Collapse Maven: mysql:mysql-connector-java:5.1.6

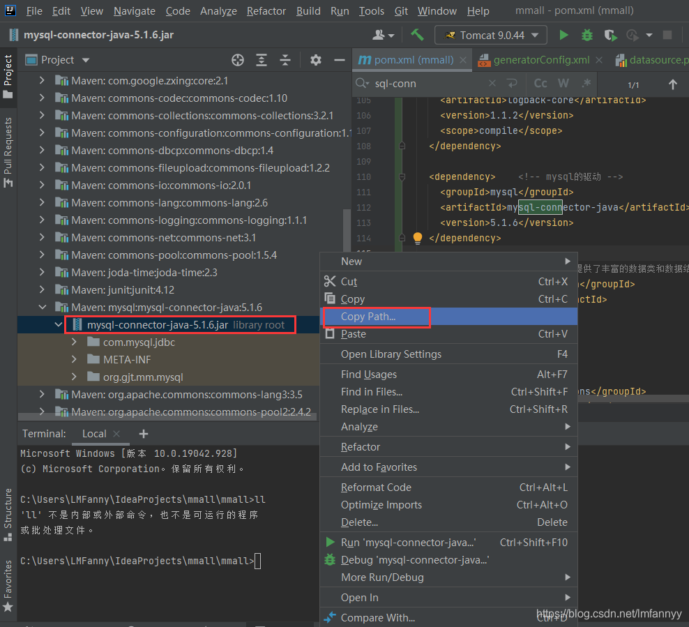42,307
